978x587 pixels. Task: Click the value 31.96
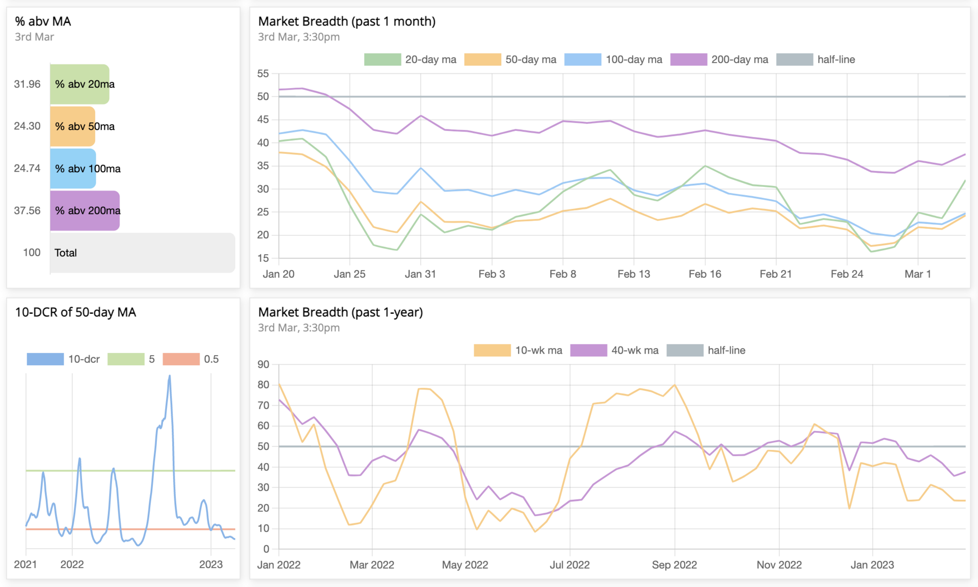(27, 84)
